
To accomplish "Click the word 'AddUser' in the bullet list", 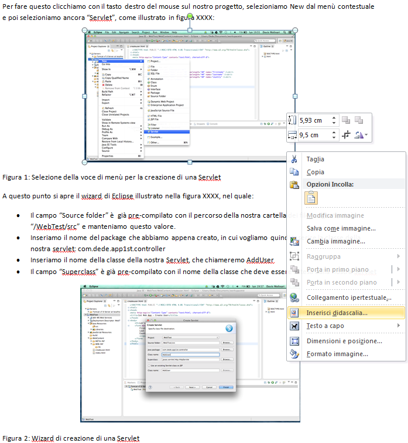I will click(x=260, y=260).
